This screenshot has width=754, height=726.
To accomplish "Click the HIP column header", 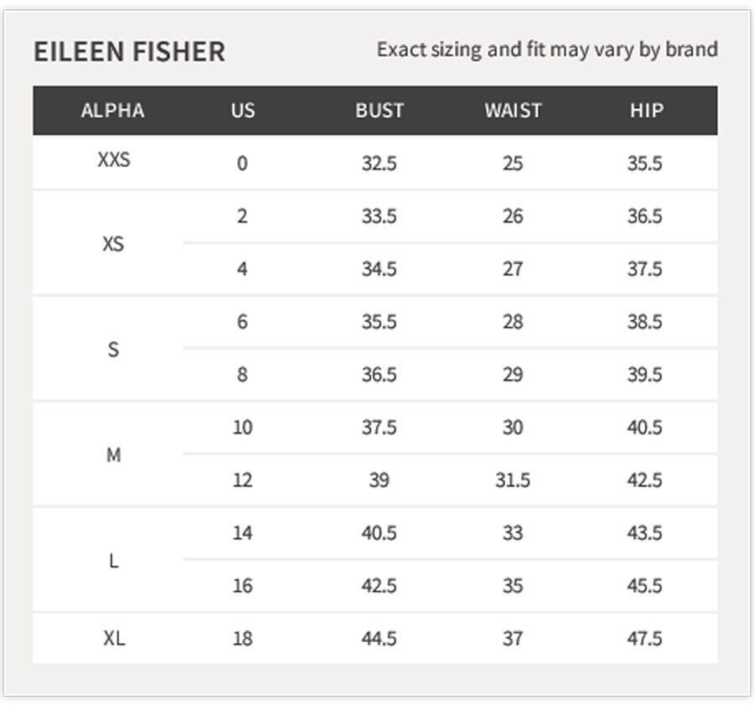I will tap(647, 111).
